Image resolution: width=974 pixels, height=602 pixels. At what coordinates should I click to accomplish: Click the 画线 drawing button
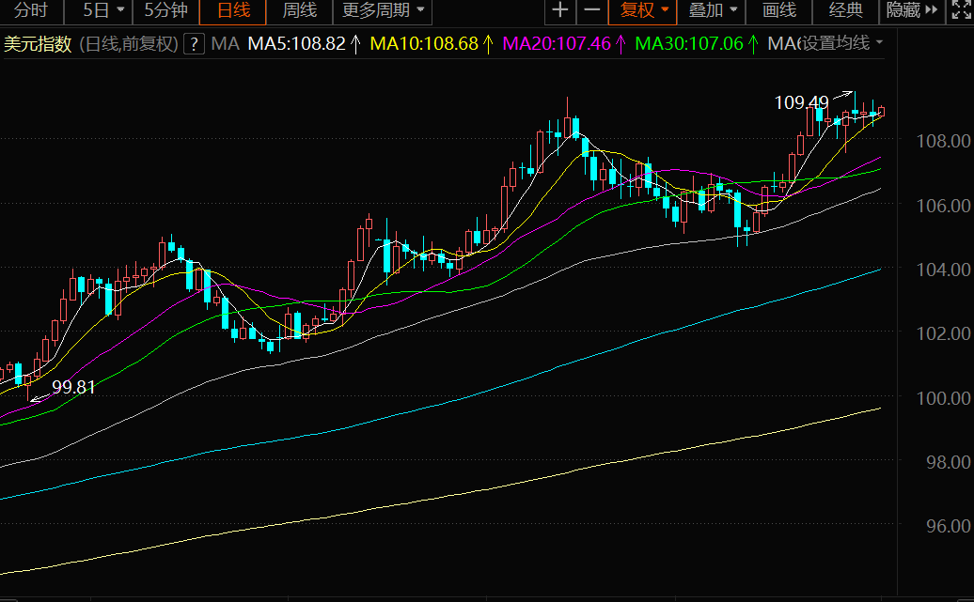point(778,11)
